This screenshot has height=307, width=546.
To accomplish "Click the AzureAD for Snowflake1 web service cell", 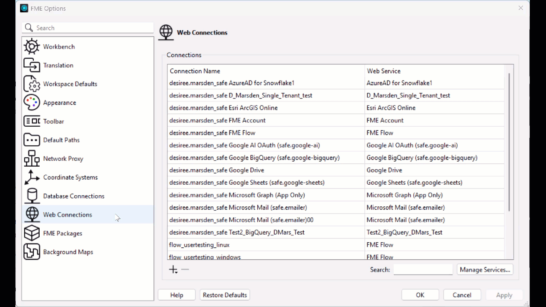I will [434, 83].
